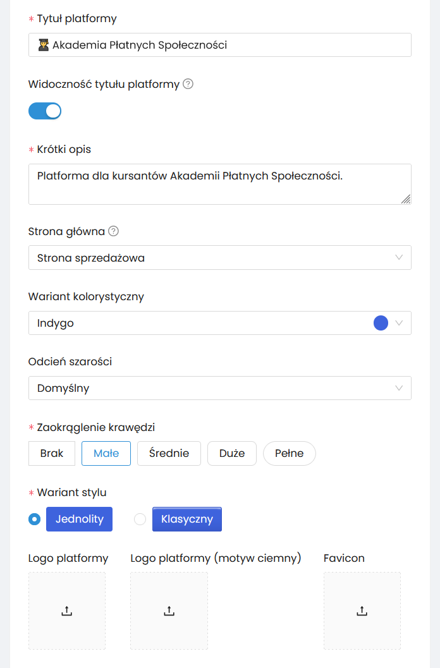Upload dark theme platform logo
The image size is (440, 668).
169,610
